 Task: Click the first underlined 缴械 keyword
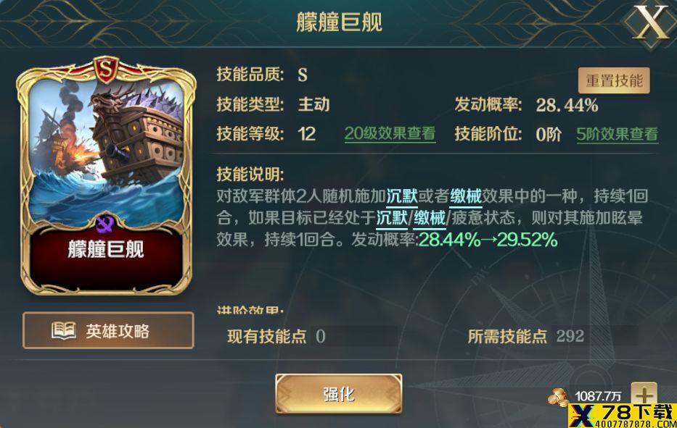[x=466, y=196]
